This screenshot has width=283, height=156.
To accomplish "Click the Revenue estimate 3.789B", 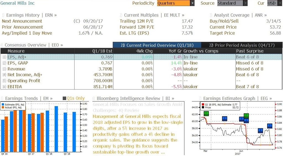I will tap(105, 69).
